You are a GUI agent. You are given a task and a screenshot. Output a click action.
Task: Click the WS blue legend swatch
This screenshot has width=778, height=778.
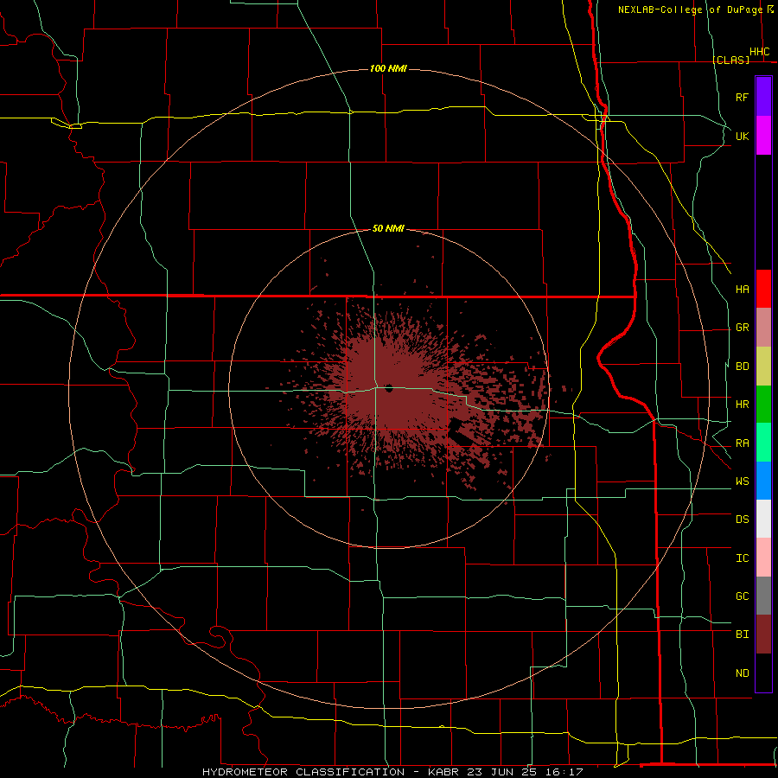click(x=763, y=481)
